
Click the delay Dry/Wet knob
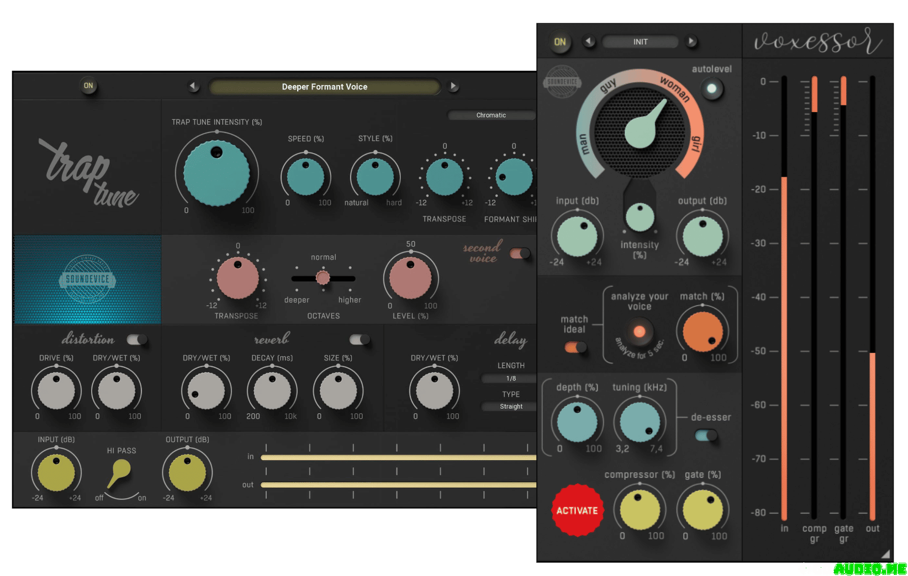pyautogui.click(x=435, y=390)
